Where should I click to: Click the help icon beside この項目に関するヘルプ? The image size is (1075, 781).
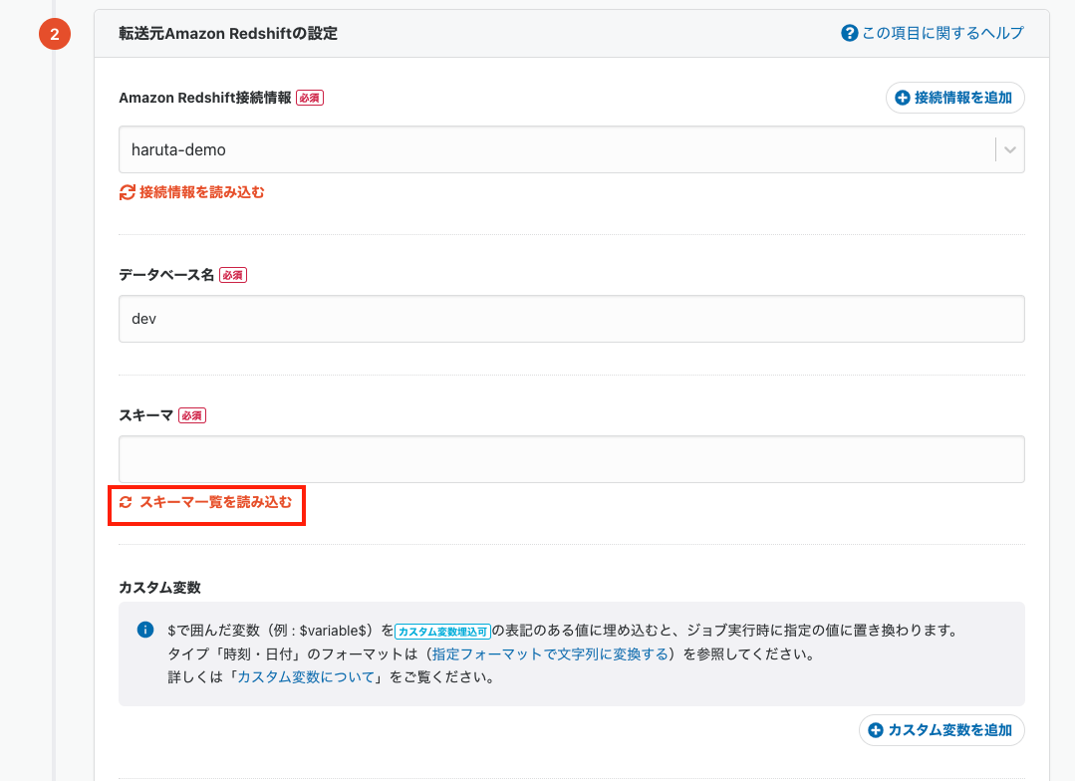(x=848, y=32)
